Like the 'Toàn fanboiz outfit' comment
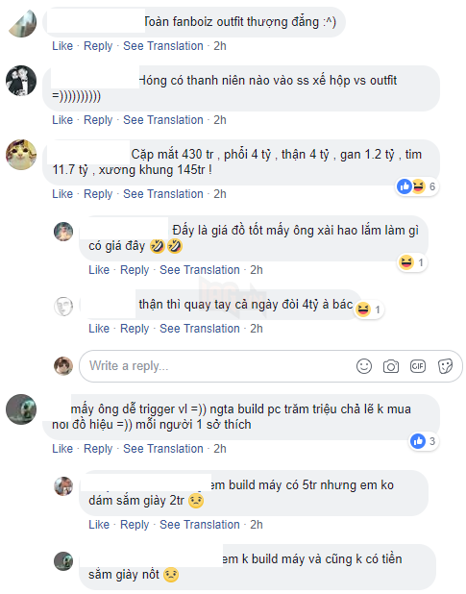466x594 pixels. pyautogui.click(x=62, y=46)
